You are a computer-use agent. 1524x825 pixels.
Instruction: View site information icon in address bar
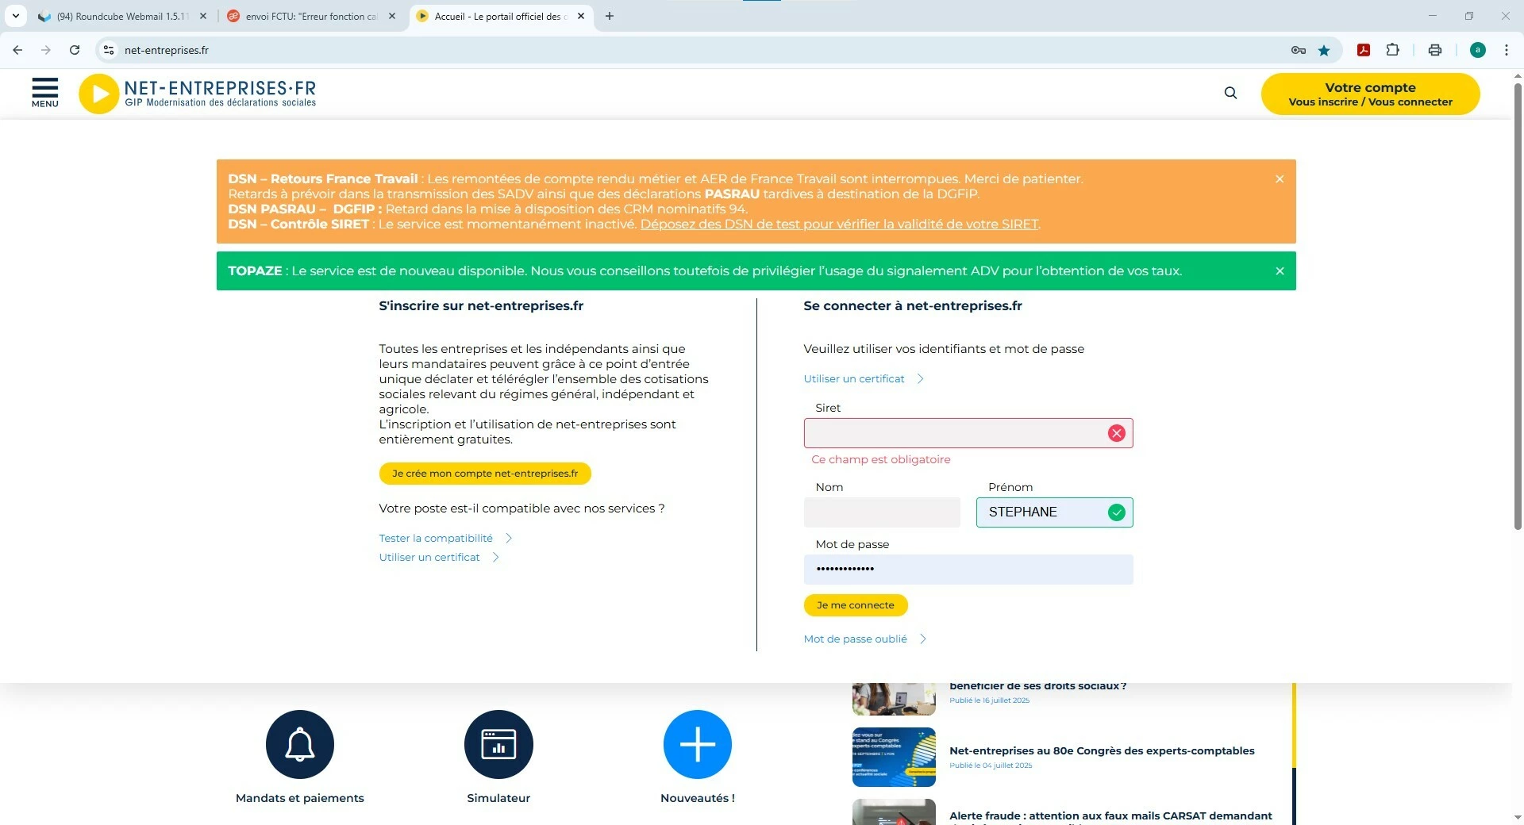click(109, 50)
